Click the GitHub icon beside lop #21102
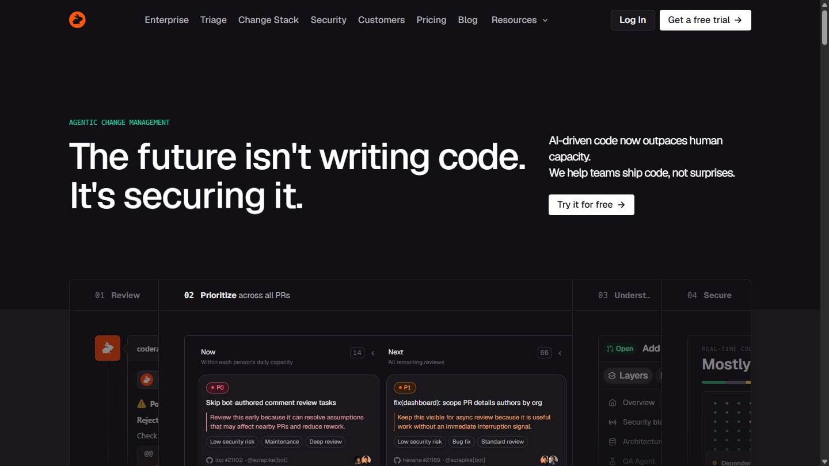The height and width of the screenshot is (466, 829). click(x=210, y=460)
